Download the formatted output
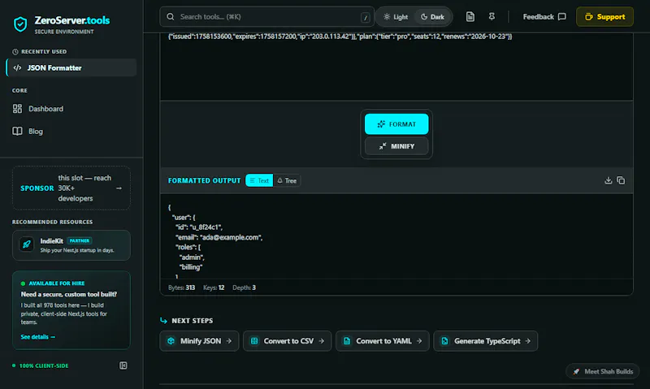Screen dimensions: 650x389 point(608,180)
